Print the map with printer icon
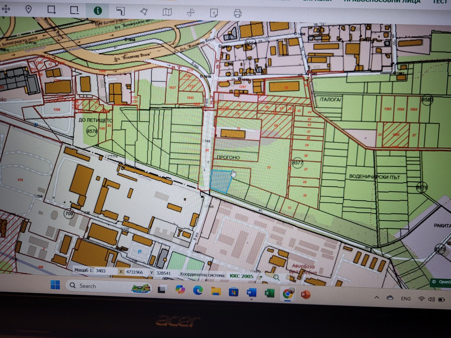 pyautogui.click(x=237, y=13)
